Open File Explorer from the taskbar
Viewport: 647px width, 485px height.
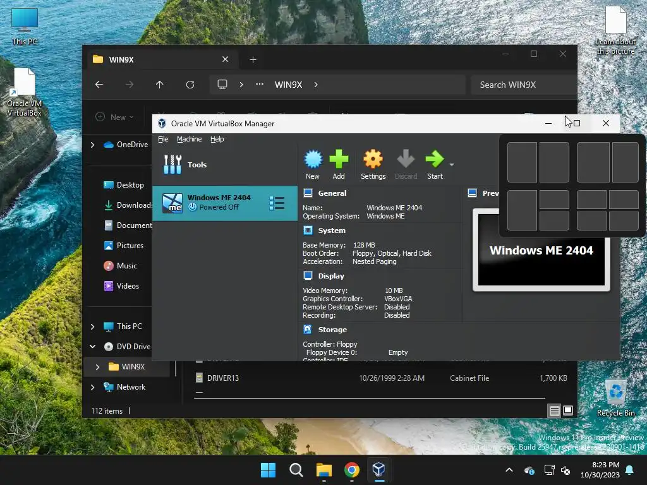click(x=324, y=470)
